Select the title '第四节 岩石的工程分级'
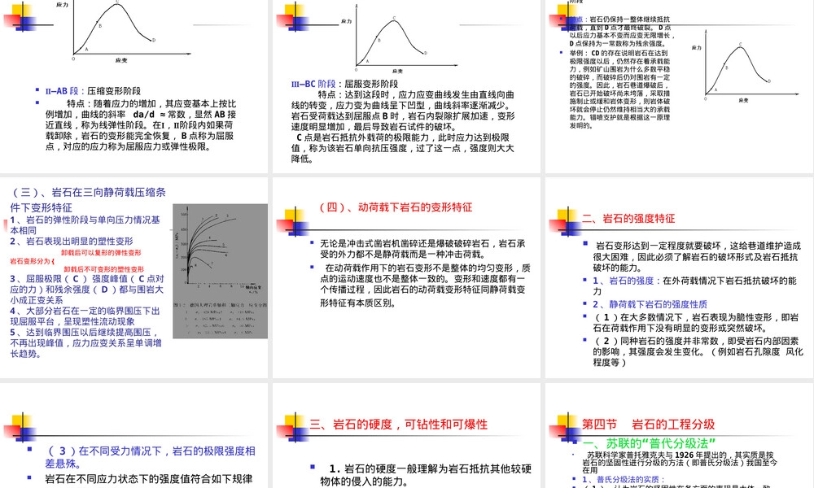 point(649,425)
